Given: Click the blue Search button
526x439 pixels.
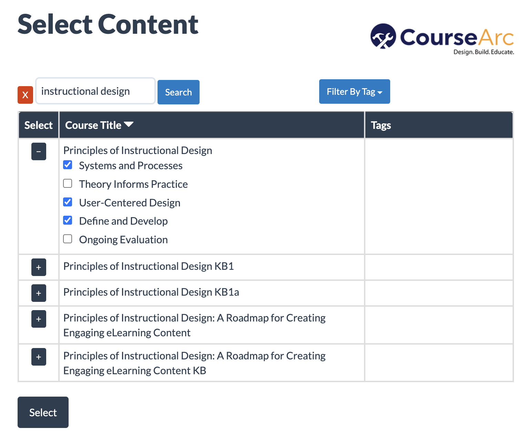Looking at the screenshot, I should [x=178, y=92].
